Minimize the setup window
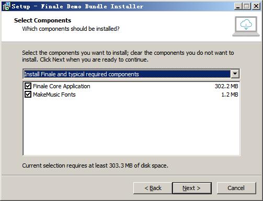263x201 pixels. click(x=238, y=6)
